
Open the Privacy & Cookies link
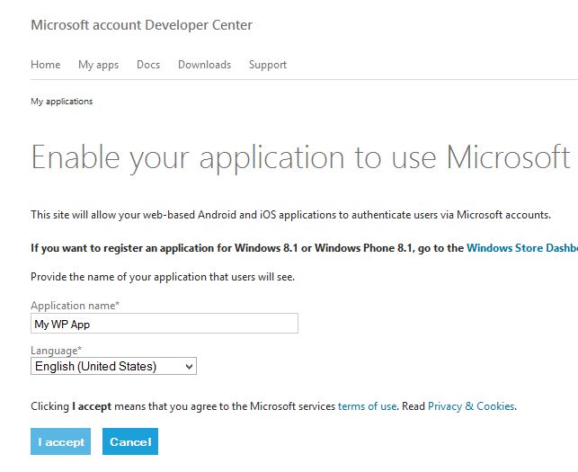471,406
